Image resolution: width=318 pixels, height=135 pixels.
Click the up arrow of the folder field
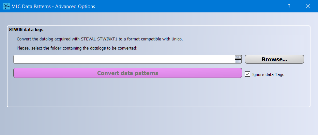(x=238, y=57)
